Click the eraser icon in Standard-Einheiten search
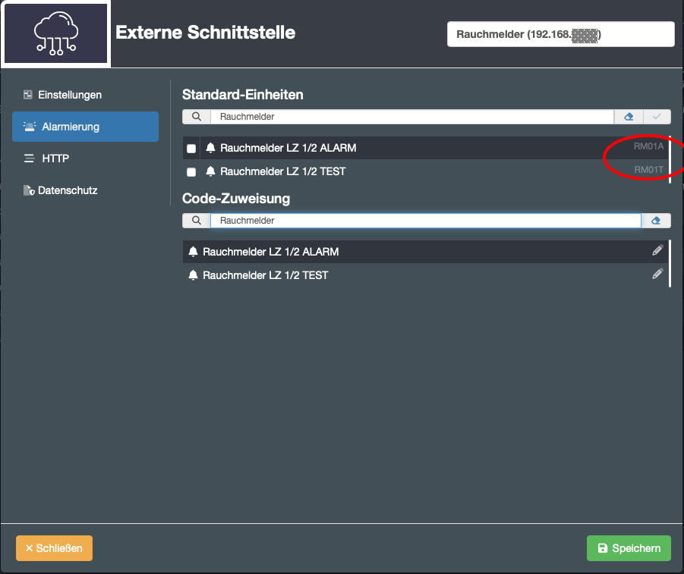 pos(628,117)
